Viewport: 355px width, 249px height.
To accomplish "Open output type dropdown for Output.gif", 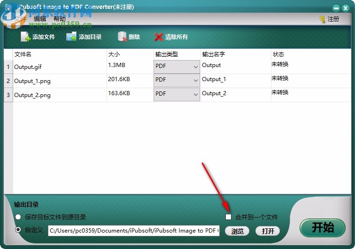I will point(177,67).
